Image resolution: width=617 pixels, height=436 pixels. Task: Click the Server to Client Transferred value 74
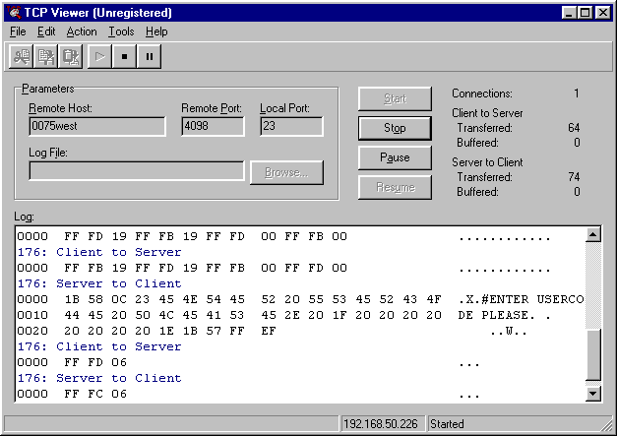click(574, 177)
